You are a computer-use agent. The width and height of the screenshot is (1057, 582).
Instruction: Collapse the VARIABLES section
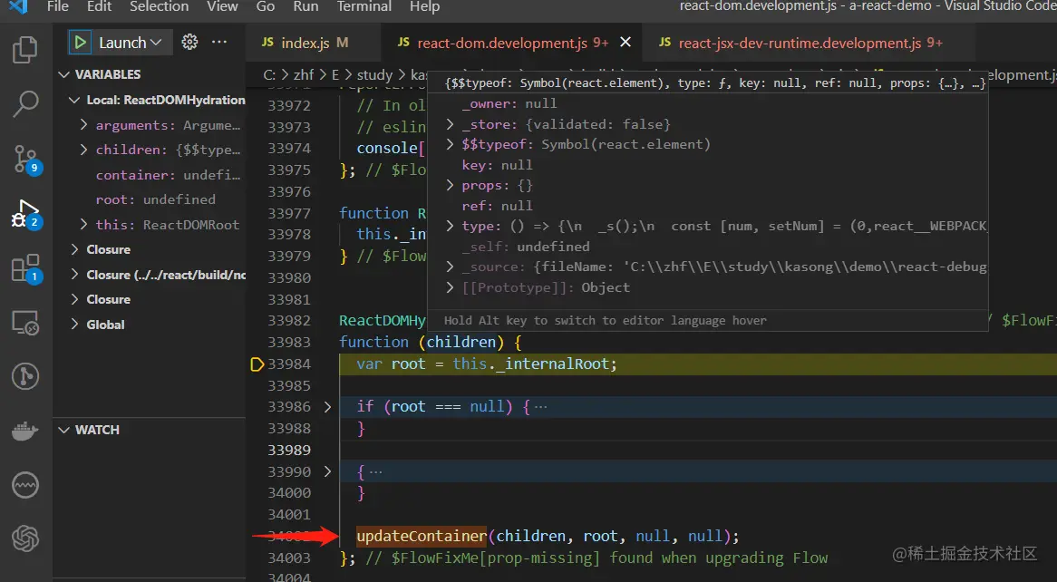click(64, 74)
